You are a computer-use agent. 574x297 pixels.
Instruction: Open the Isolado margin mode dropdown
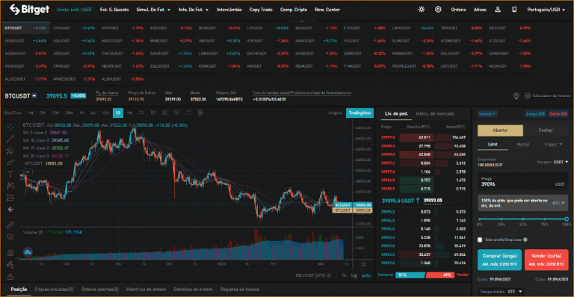coord(487,114)
